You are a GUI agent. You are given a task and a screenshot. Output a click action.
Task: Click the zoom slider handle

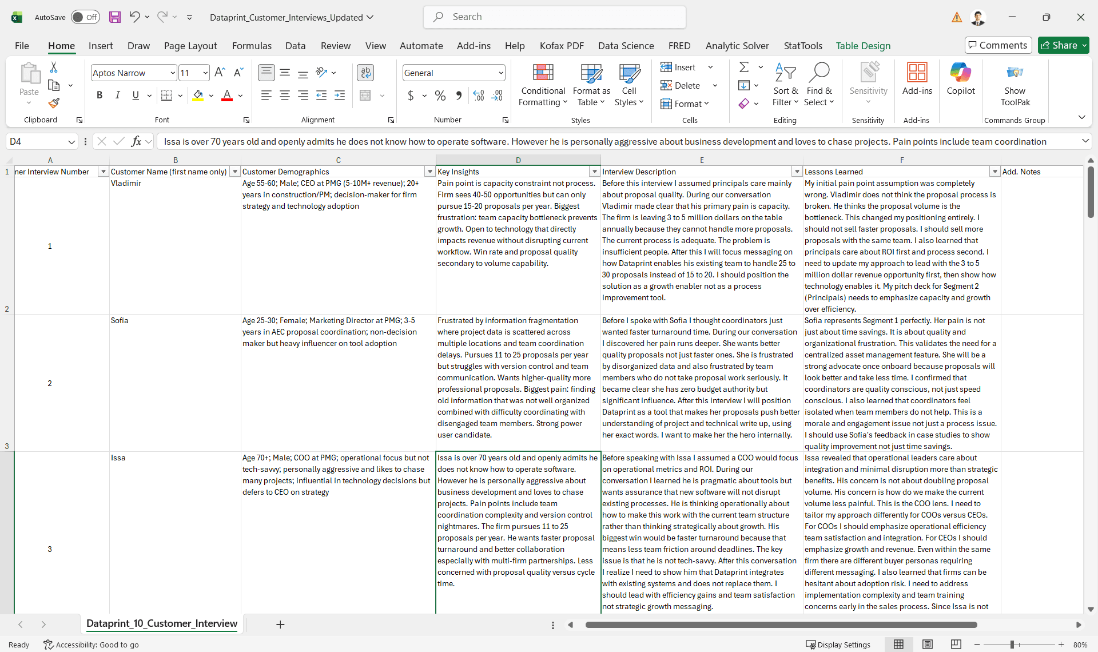point(1012,645)
